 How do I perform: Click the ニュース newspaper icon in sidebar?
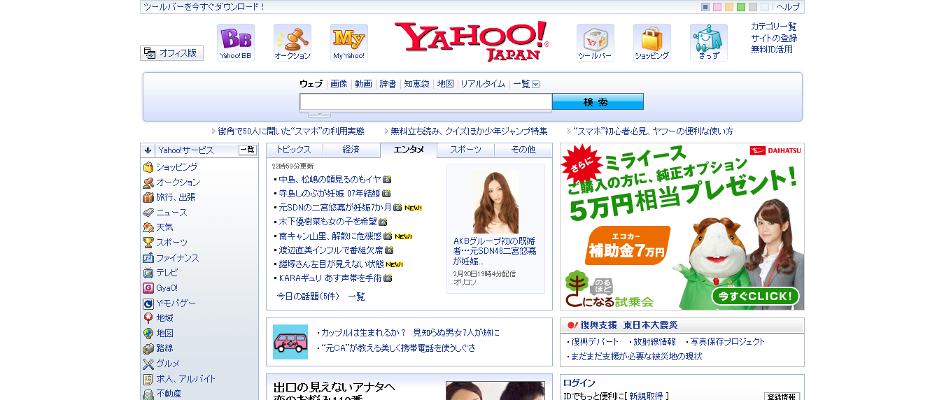click(x=148, y=213)
